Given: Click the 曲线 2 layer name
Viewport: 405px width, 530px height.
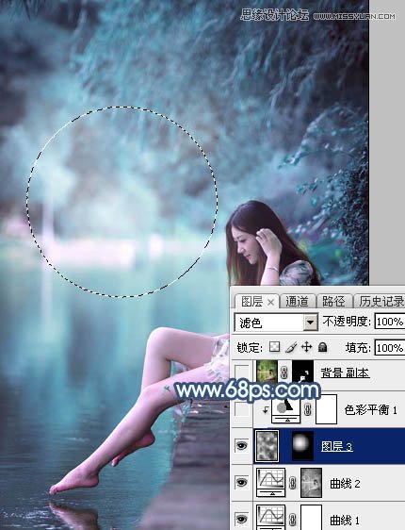Looking at the screenshot, I should pos(345,484).
